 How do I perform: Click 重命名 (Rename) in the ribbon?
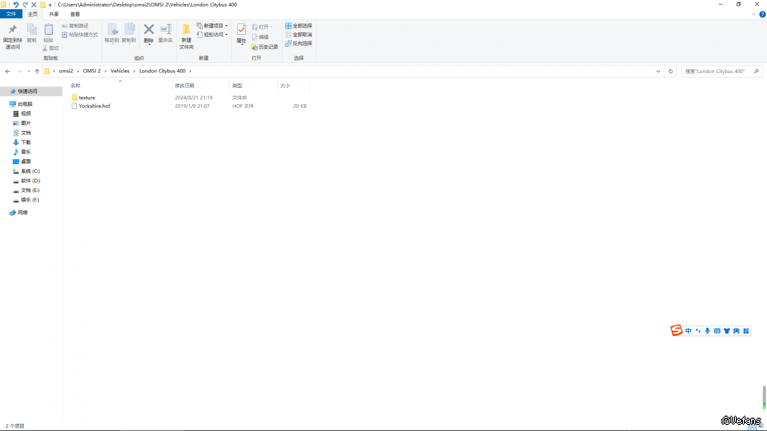pyautogui.click(x=165, y=33)
